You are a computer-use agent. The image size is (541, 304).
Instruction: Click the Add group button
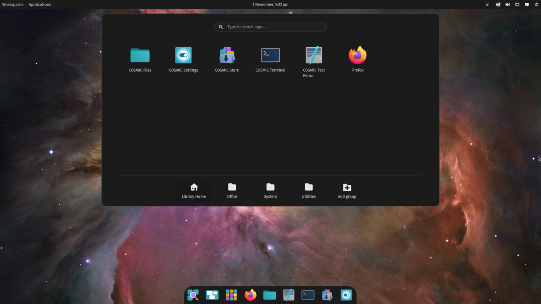click(x=347, y=190)
